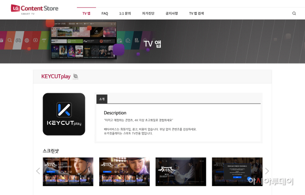The width and height of the screenshot is (305, 195).
Task: Go to 1:1 문의 page
Action: pyautogui.click(x=125, y=13)
